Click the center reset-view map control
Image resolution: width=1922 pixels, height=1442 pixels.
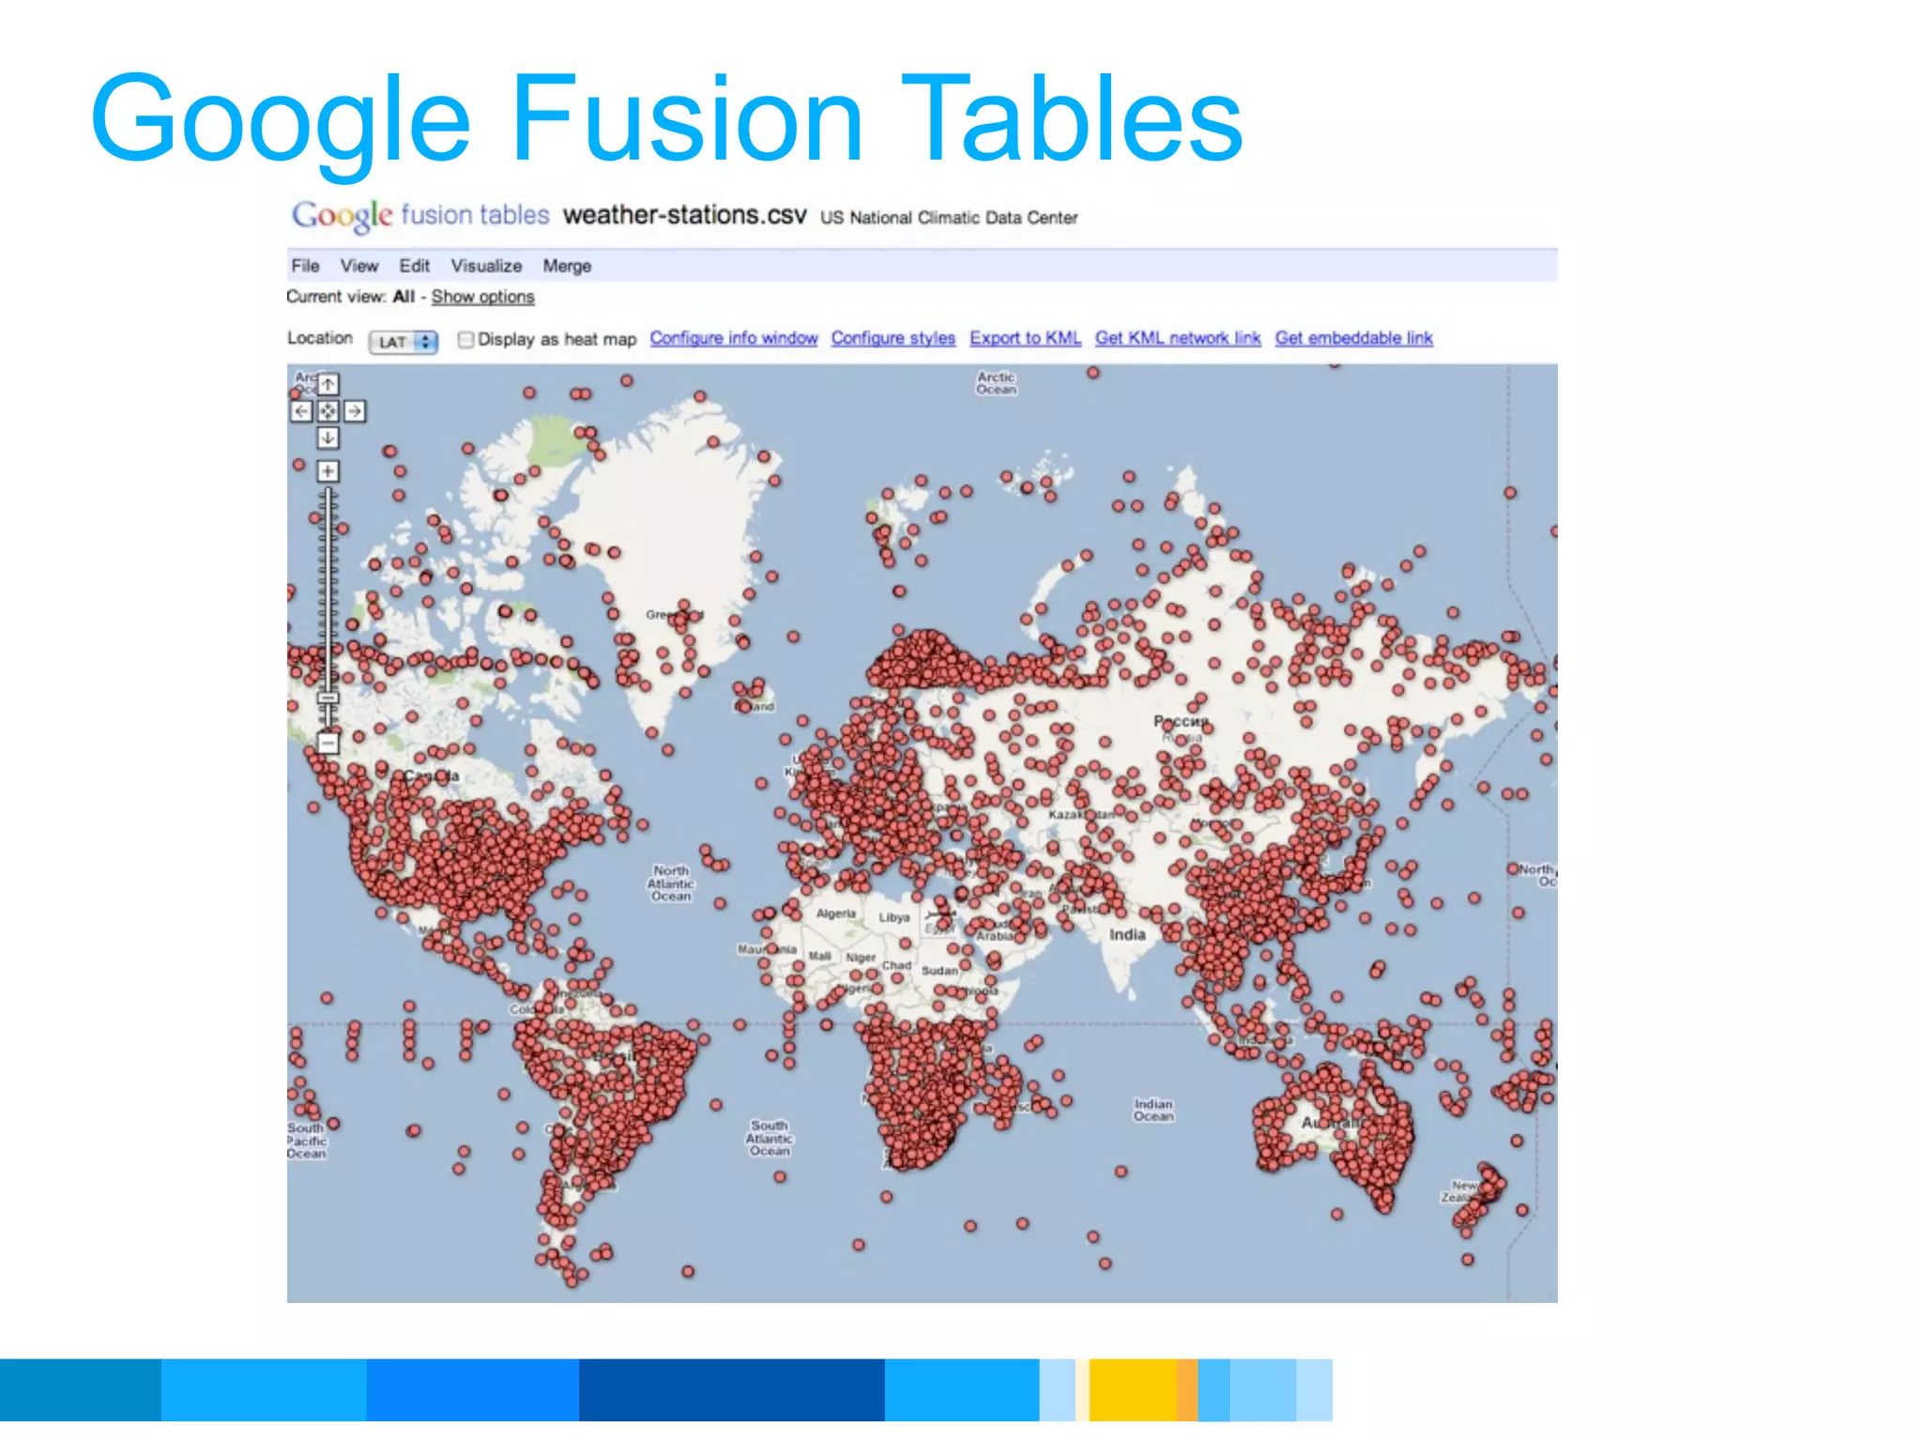(328, 411)
